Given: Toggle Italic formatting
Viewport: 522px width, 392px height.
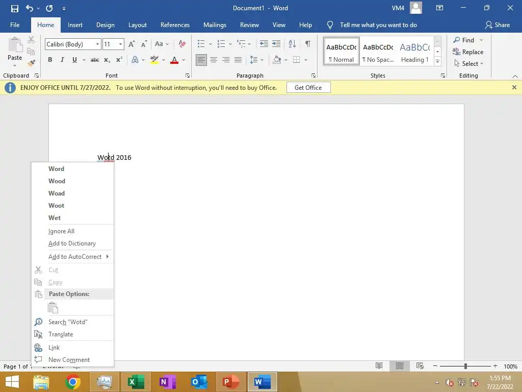Looking at the screenshot, I should [x=62, y=60].
